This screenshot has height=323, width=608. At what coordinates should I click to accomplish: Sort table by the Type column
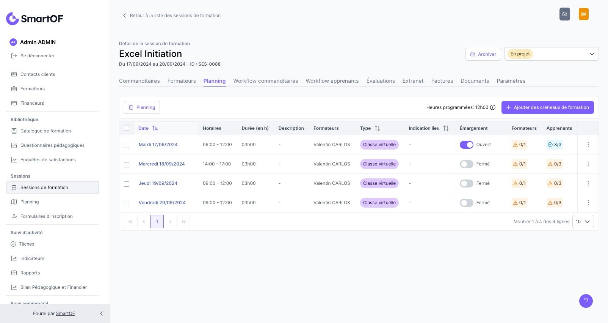(x=377, y=128)
